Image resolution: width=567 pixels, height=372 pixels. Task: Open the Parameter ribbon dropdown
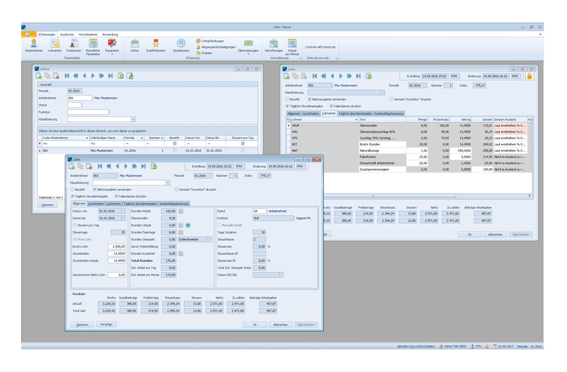click(112, 47)
